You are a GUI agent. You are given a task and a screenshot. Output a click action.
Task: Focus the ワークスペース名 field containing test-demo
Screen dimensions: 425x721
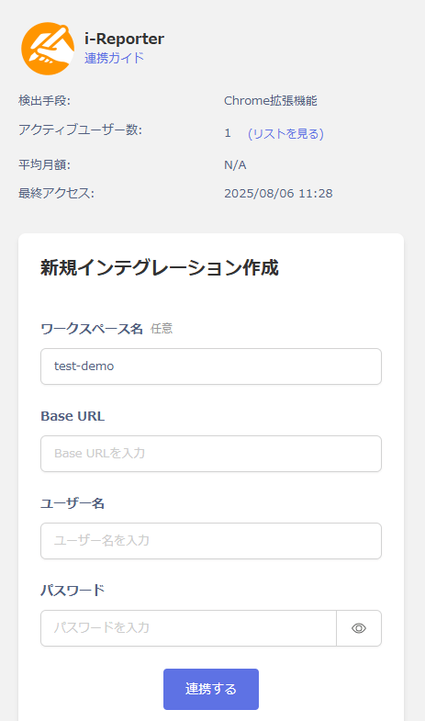211,366
